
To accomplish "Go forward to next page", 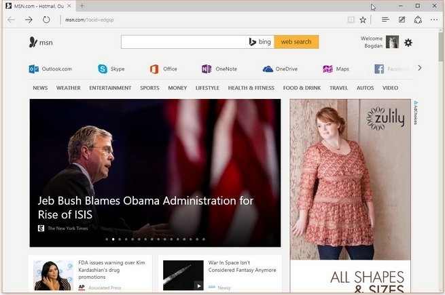I will tap(29, 20).
